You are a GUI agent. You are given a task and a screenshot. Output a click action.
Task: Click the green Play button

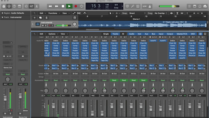click(69, 6)
